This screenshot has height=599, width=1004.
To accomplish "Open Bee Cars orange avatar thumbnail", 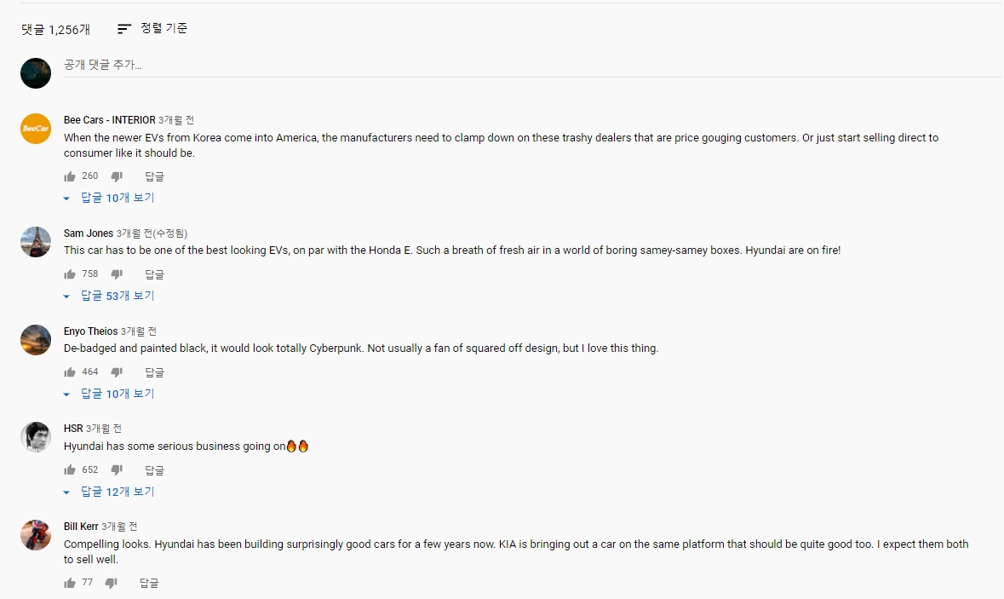I will click(x=36, y=129).
